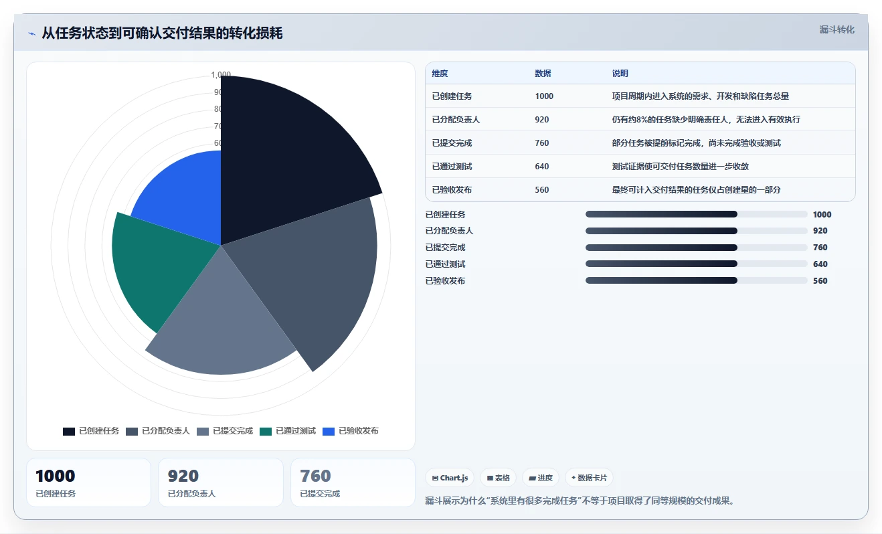The width and height of the screenshot is (882, 534).
Task: Click the lightning icon beside the title
Action: tap(31, 33)
